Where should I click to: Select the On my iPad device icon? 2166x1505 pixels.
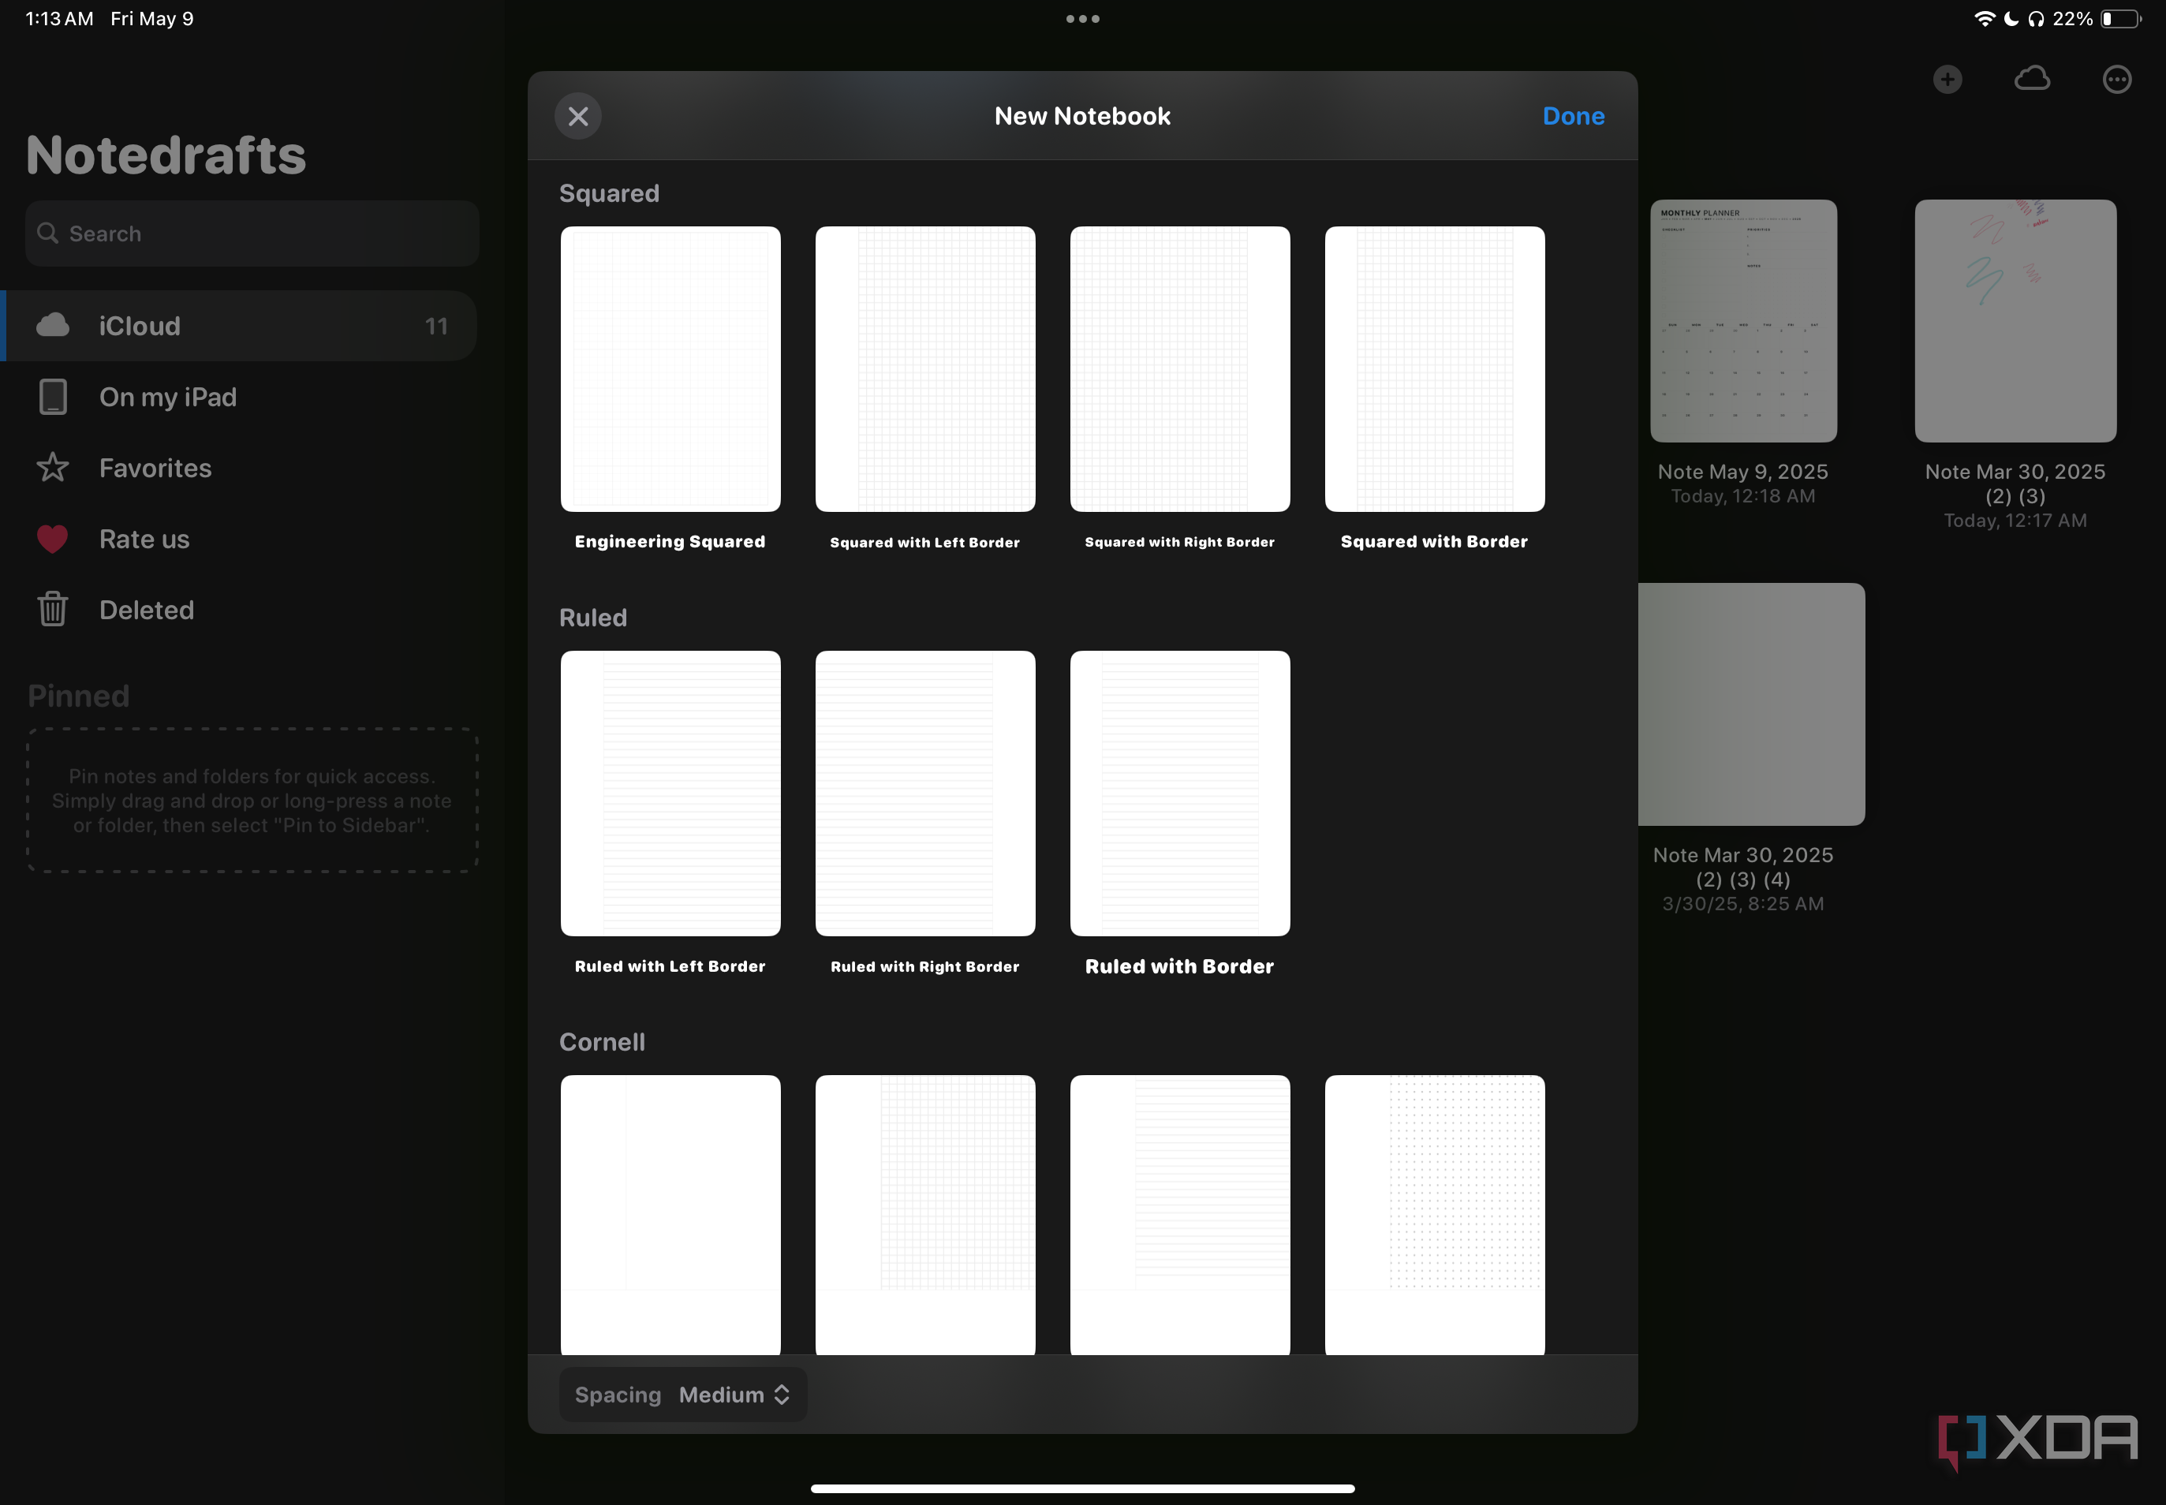(x=53, y=396)
